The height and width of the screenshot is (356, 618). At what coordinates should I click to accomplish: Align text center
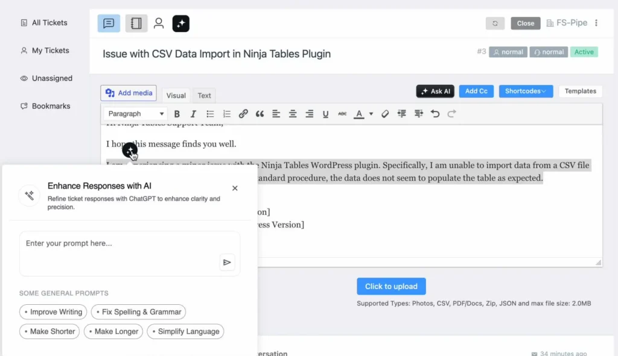293,114
